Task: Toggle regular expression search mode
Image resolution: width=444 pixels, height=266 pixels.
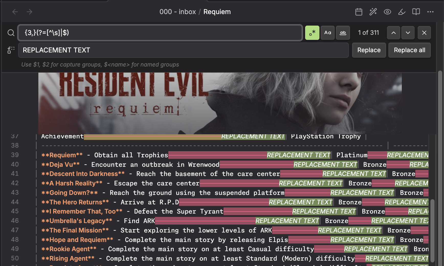Action: click(x=312, y=33)
